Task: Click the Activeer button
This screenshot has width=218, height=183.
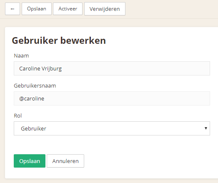Action: [68, 9]
